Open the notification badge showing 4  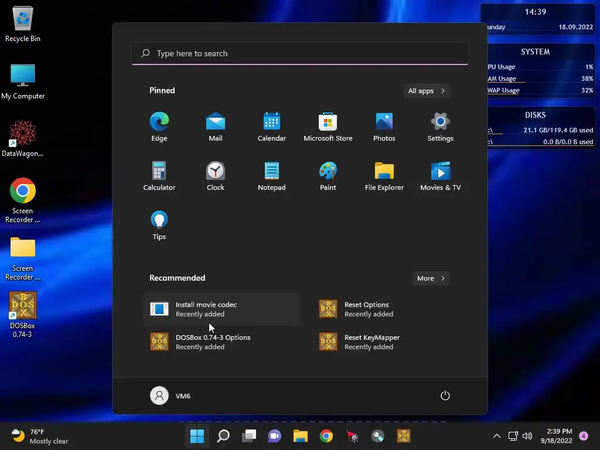[584, 436]
